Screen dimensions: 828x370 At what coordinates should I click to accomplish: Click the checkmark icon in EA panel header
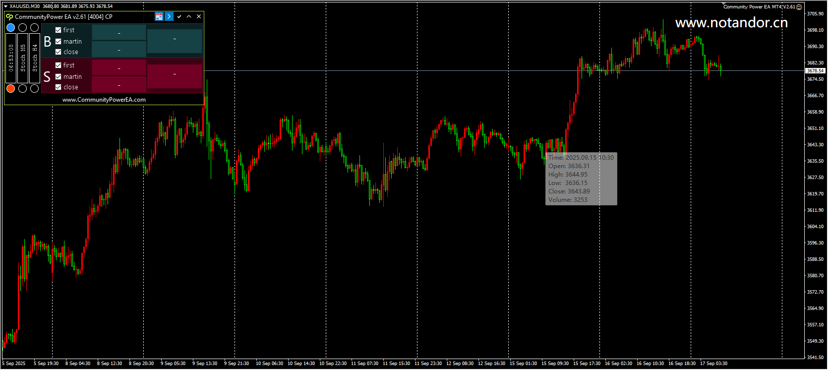[x=179, y=16]
